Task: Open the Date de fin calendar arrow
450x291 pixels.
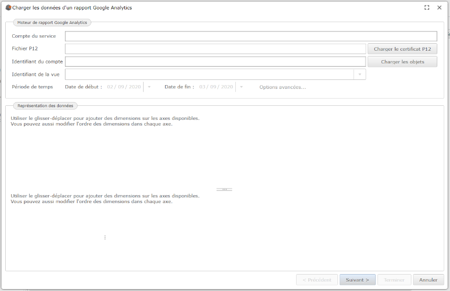Action: pyautogui.click(x=241, y=87)
